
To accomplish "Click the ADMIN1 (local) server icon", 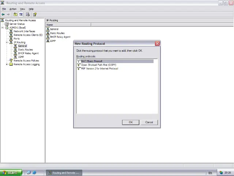I will click(x=7, y=28).
